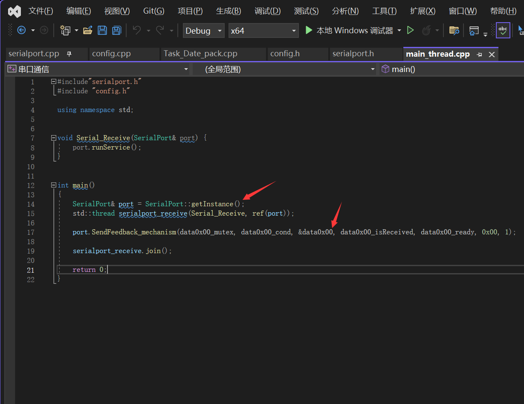524x404 pixels.
Task: Click the Redo arrow icon
Action: pyautogui.click(x=160, y=30)
